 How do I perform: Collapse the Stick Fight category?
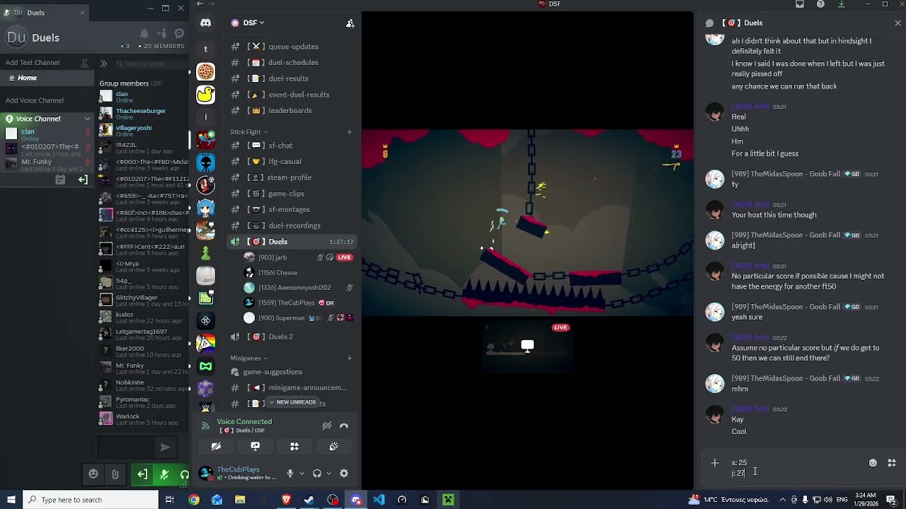248,132
